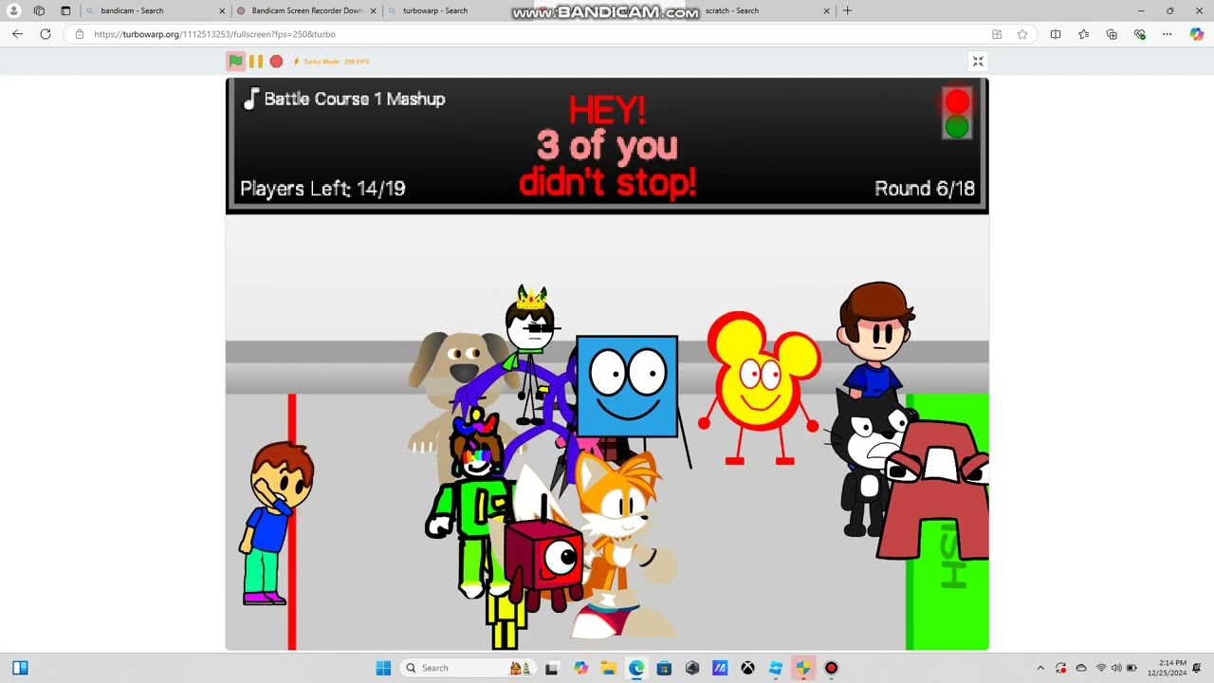Image resolution: width=1214 pixels, height=683 pixels.
Task: Click the green light on the traffic signal
Action: click(x=957, y=127)
